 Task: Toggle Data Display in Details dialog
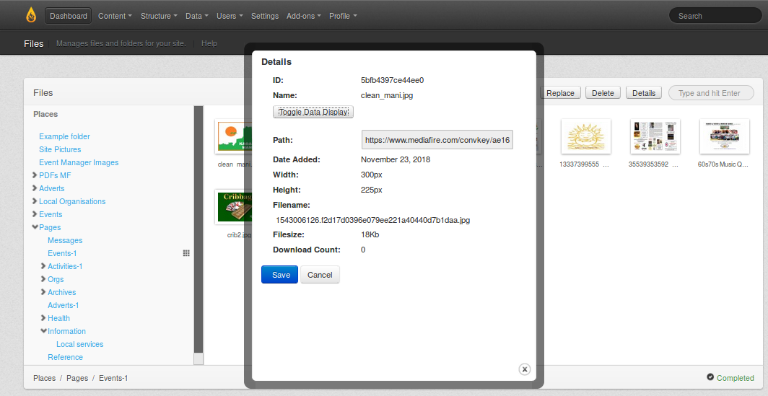click(313, 112)
